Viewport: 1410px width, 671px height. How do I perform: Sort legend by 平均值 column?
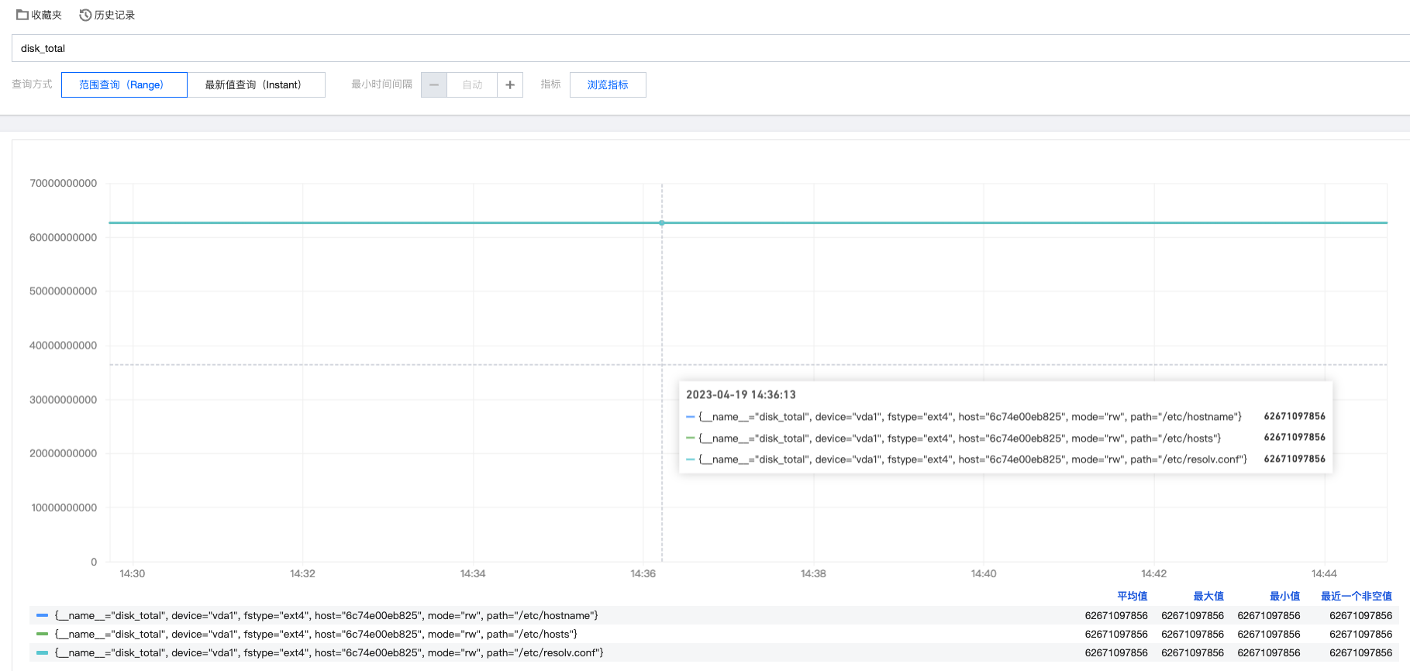click(x=1132, y=596)
